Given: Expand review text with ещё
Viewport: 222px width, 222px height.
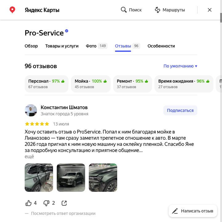Looking at the screenshot, I should click(29, 156).
